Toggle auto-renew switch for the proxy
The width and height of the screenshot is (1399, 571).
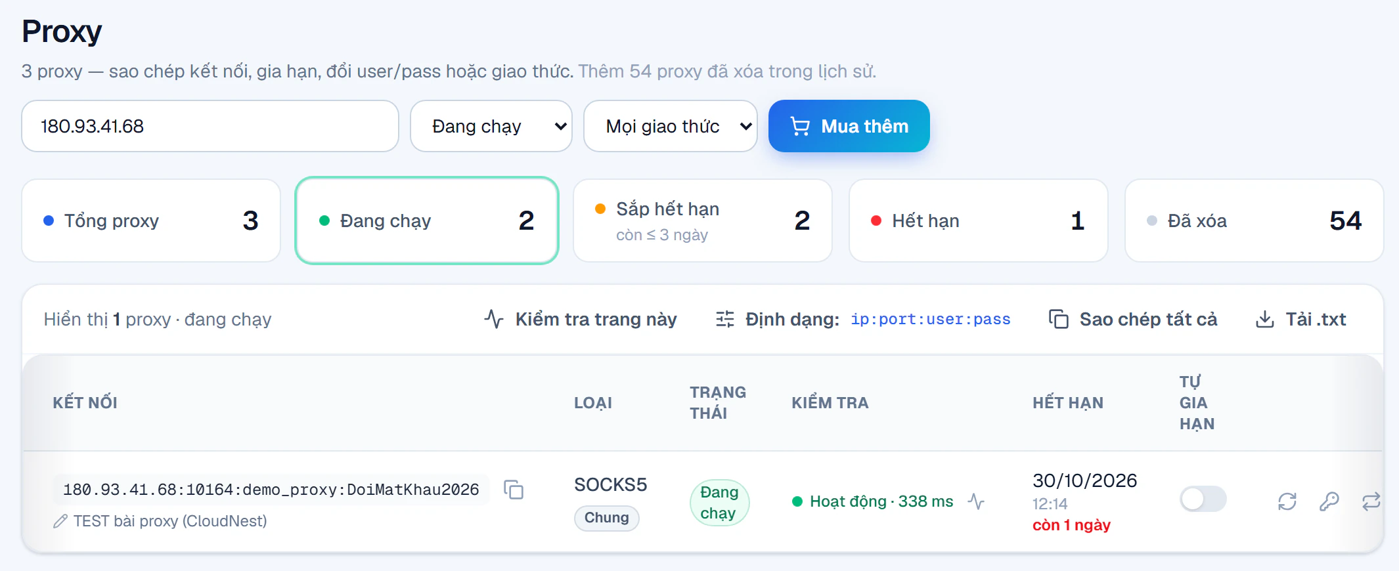pos(1203,499)
